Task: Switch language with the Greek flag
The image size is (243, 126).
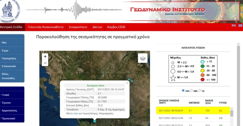Action: pos(240,26)
